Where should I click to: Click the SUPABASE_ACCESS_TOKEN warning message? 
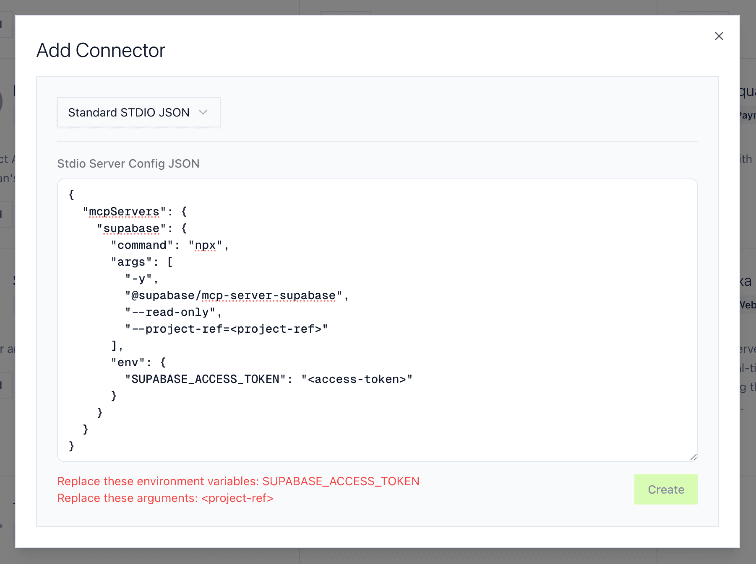[238, 481]
